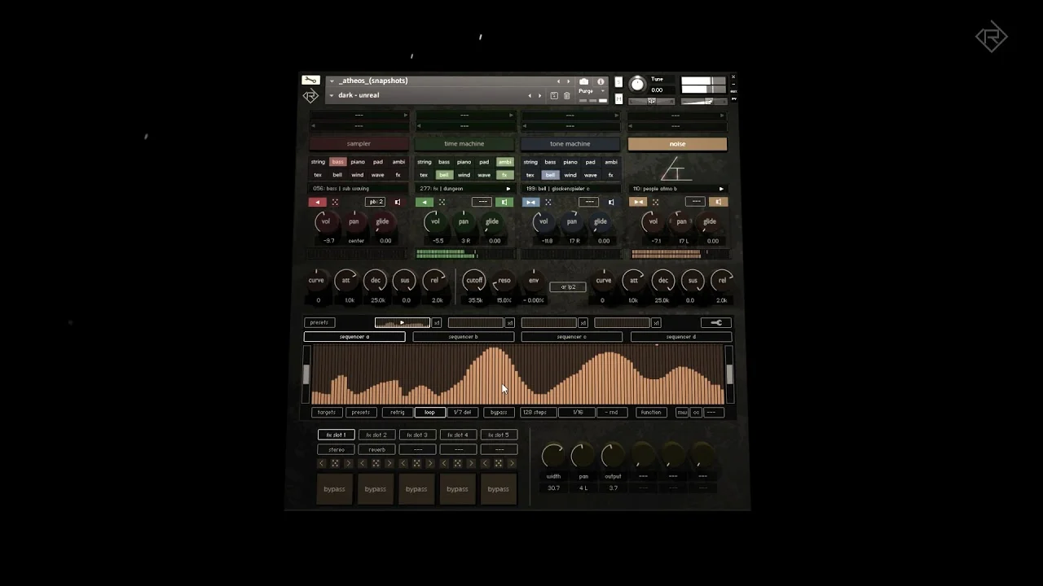Open the Purge dropdown menu
Screen dimensions: 1043x586
click(x=592, y=91)
